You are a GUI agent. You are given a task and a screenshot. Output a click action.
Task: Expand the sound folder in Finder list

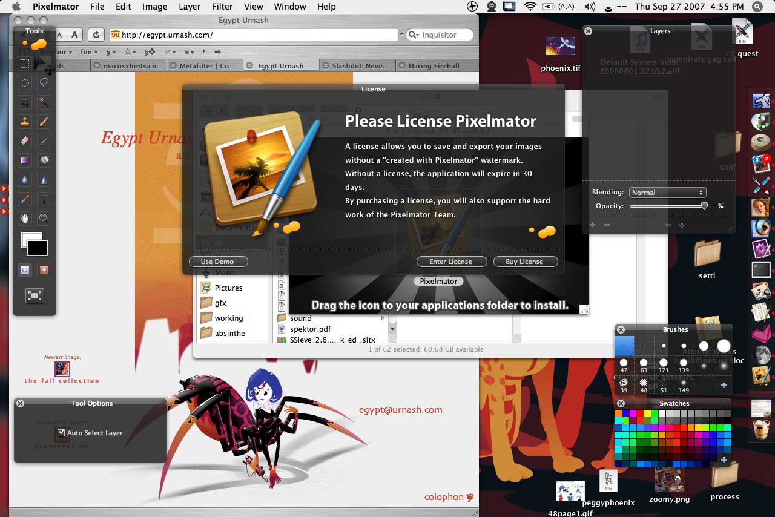(x=383, y=318)
